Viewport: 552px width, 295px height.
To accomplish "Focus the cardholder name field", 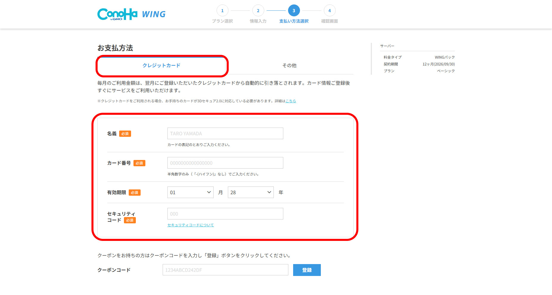I will (225, 134).
